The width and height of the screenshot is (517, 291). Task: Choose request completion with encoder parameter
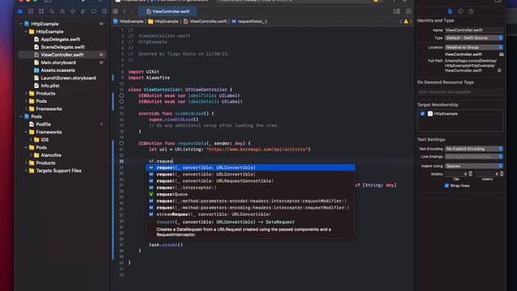[x=250, y=201]
